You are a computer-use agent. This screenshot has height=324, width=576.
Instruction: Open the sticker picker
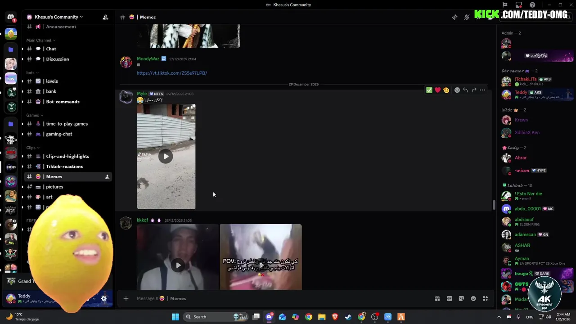(461, 298)
